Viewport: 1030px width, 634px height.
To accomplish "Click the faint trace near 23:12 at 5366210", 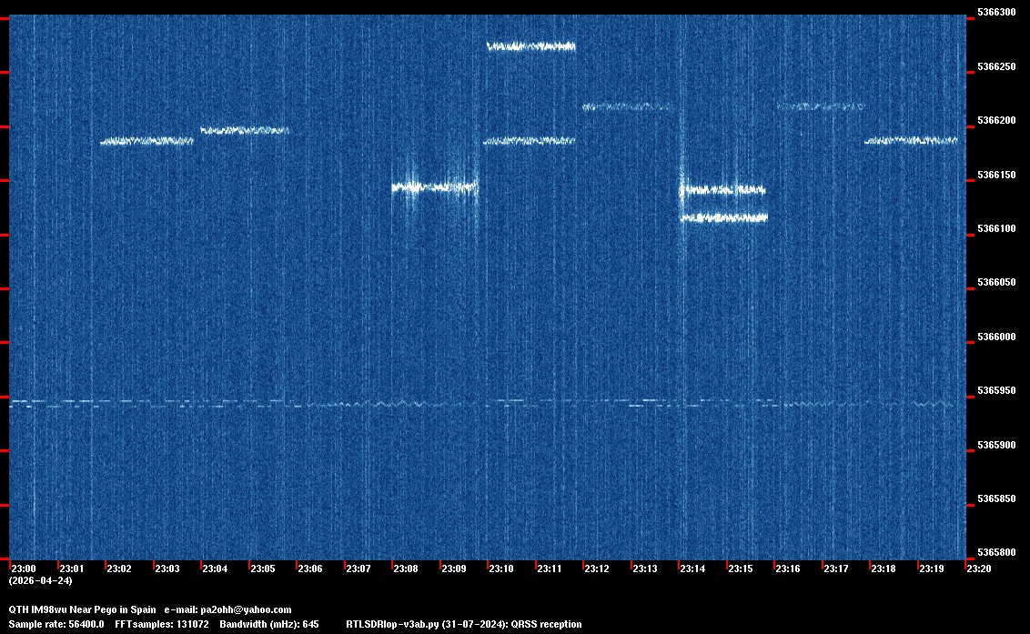I will pyautogui.click(x=629, y=106).
